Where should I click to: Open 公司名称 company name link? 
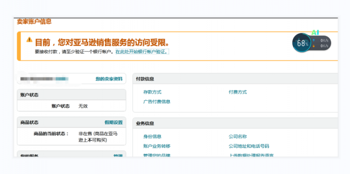pos(237,137)
